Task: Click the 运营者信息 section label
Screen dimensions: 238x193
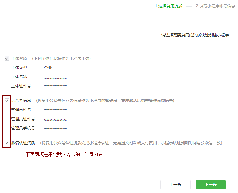Action: tap(19, 100)
